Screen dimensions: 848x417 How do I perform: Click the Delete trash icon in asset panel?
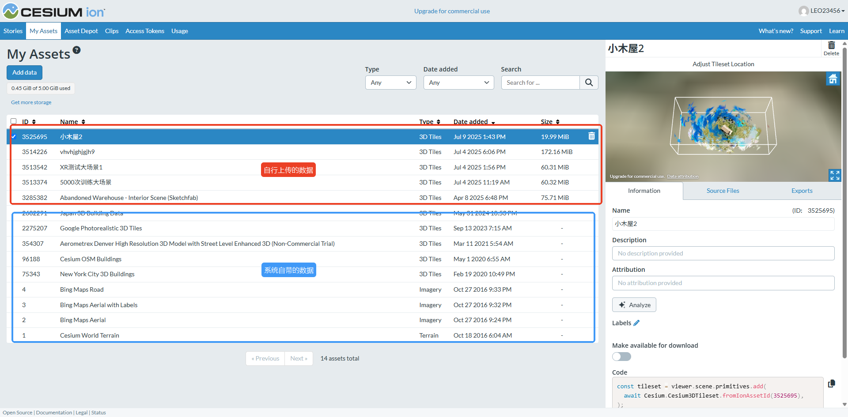point(831,48)
